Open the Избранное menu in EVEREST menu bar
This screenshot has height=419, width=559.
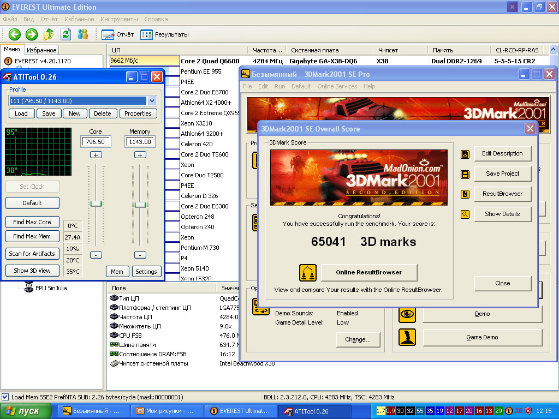[x=79, y=19]
